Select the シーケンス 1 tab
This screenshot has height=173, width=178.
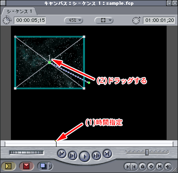(19, 11)
